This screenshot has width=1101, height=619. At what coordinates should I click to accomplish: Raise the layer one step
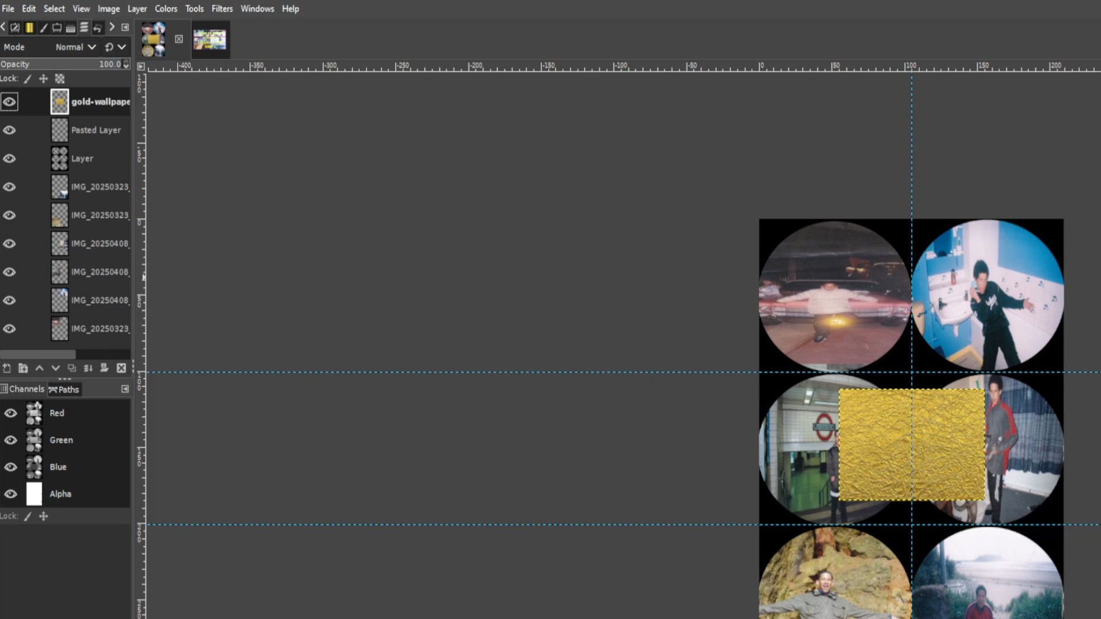(40, 368)
